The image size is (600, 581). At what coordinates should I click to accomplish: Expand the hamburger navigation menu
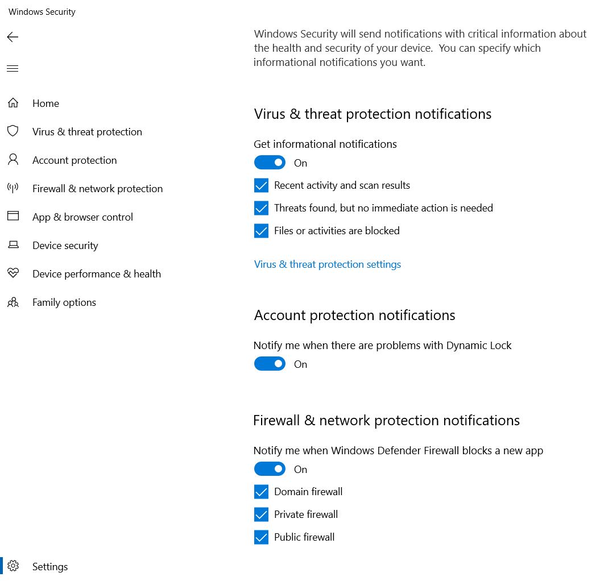[13, 69]
